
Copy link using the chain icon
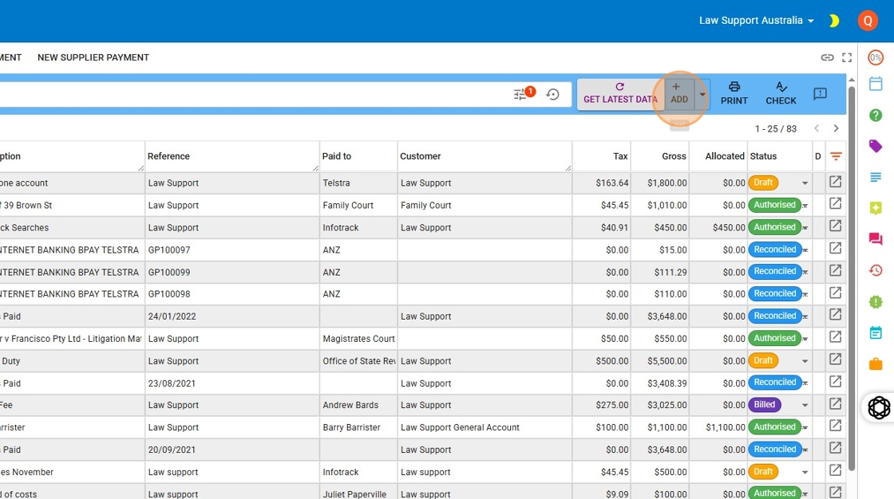click(x=827, y=57)
